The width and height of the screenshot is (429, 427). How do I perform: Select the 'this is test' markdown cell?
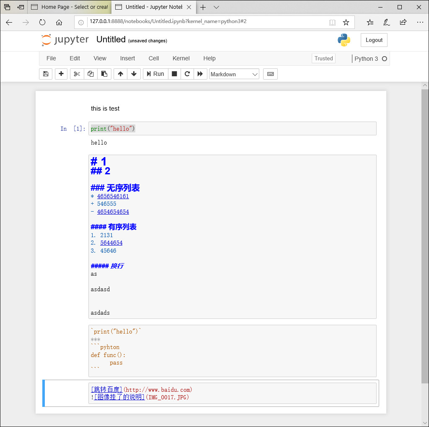[105, 109]
